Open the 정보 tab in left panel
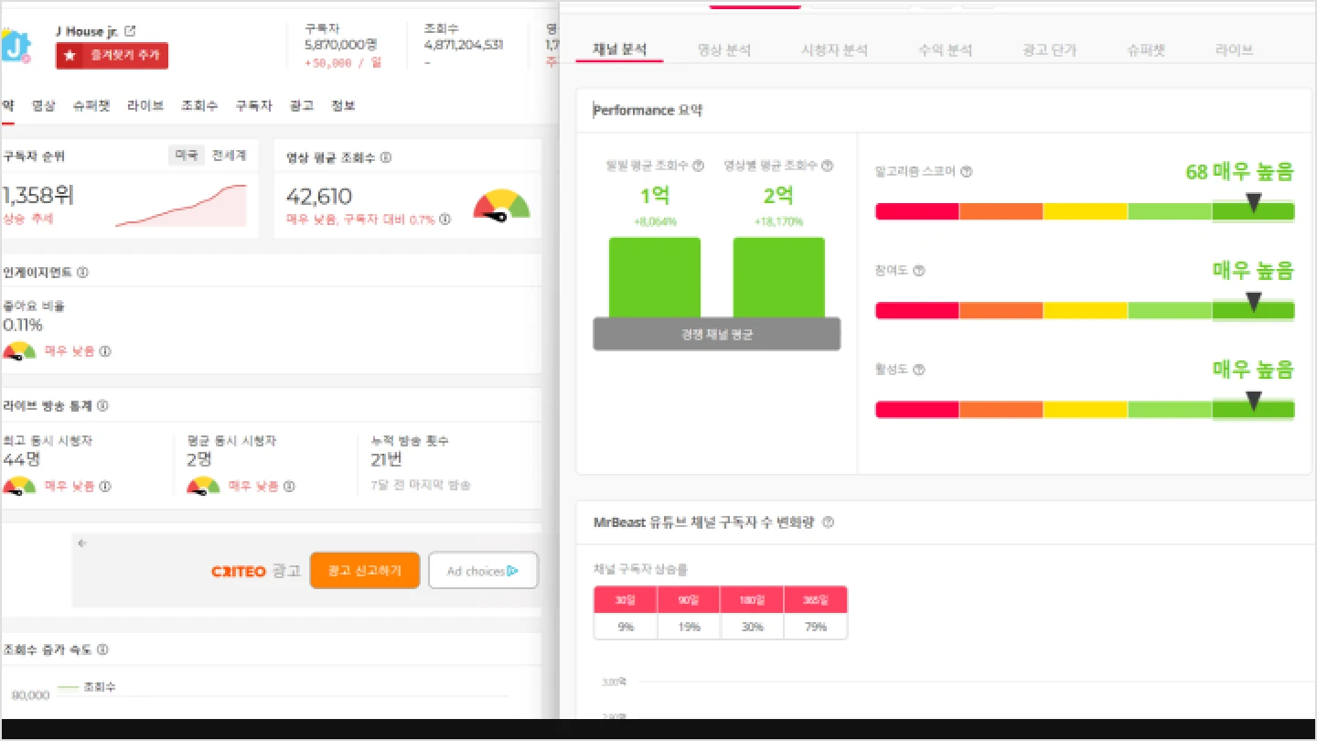Screen dimensions: 1317x741 343,106
